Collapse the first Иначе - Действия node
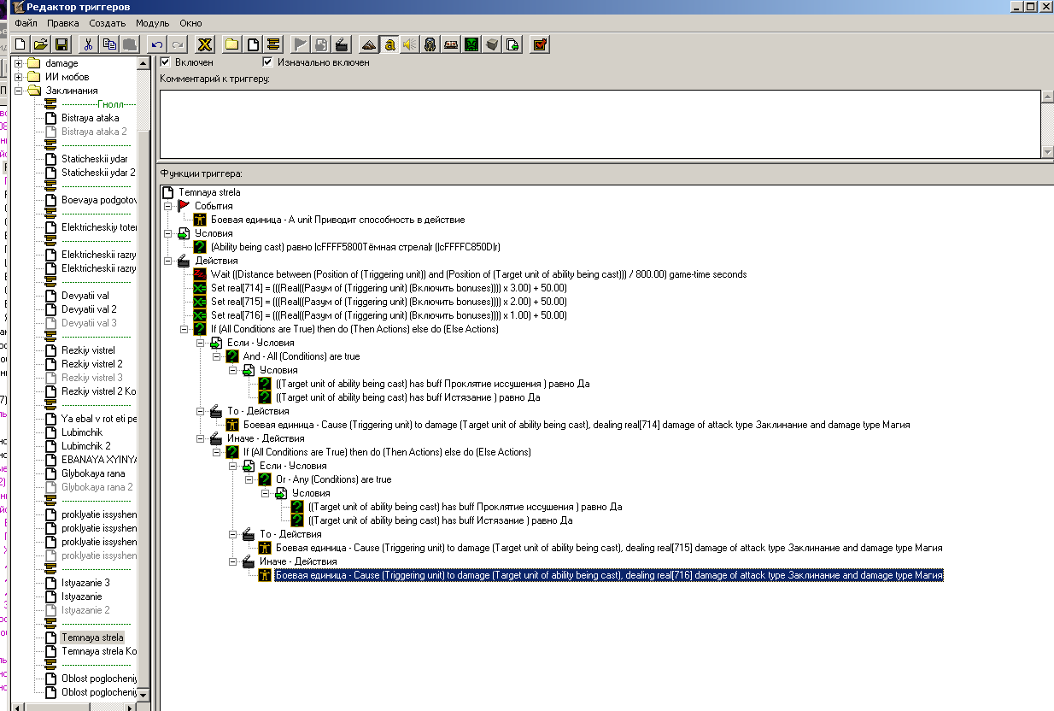 pos(201,438)
